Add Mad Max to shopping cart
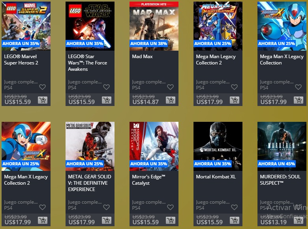The height and width of the screenshot is (229, 308). [x=171, y=100]
